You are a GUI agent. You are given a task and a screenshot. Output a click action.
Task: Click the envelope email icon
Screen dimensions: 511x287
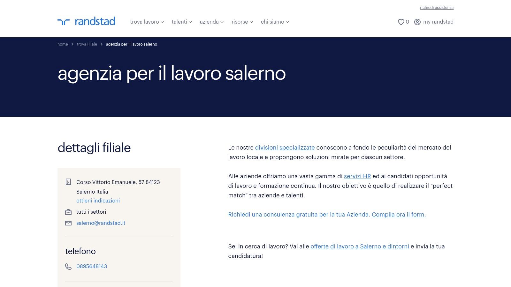(68, 223)
